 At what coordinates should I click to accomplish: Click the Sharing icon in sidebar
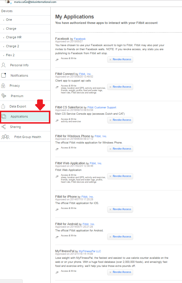(4, 127)
